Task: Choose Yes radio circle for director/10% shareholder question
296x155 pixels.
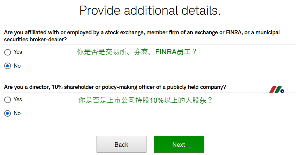Action: pos(8,99)
